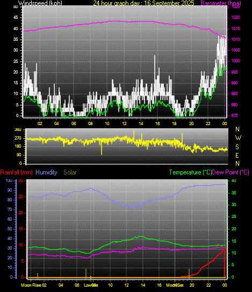Click the 'E' compass direction label
252x292 pixels.
[237, 156]
